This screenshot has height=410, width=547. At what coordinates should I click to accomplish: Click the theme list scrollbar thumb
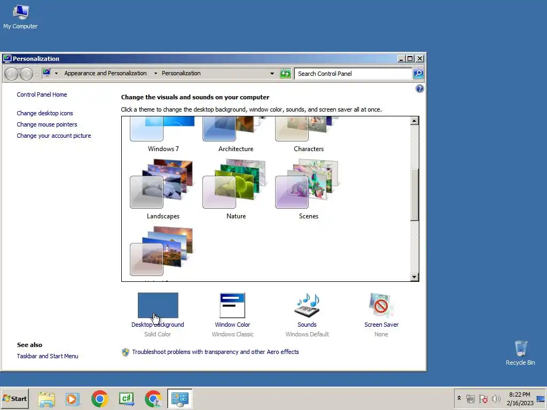[x=414, y=195]
